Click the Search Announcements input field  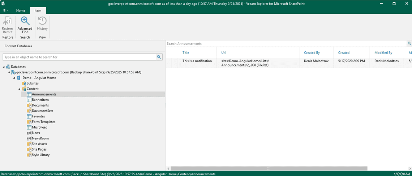286,43
